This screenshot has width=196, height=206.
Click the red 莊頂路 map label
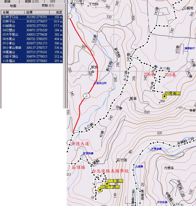tap(78, 168)
